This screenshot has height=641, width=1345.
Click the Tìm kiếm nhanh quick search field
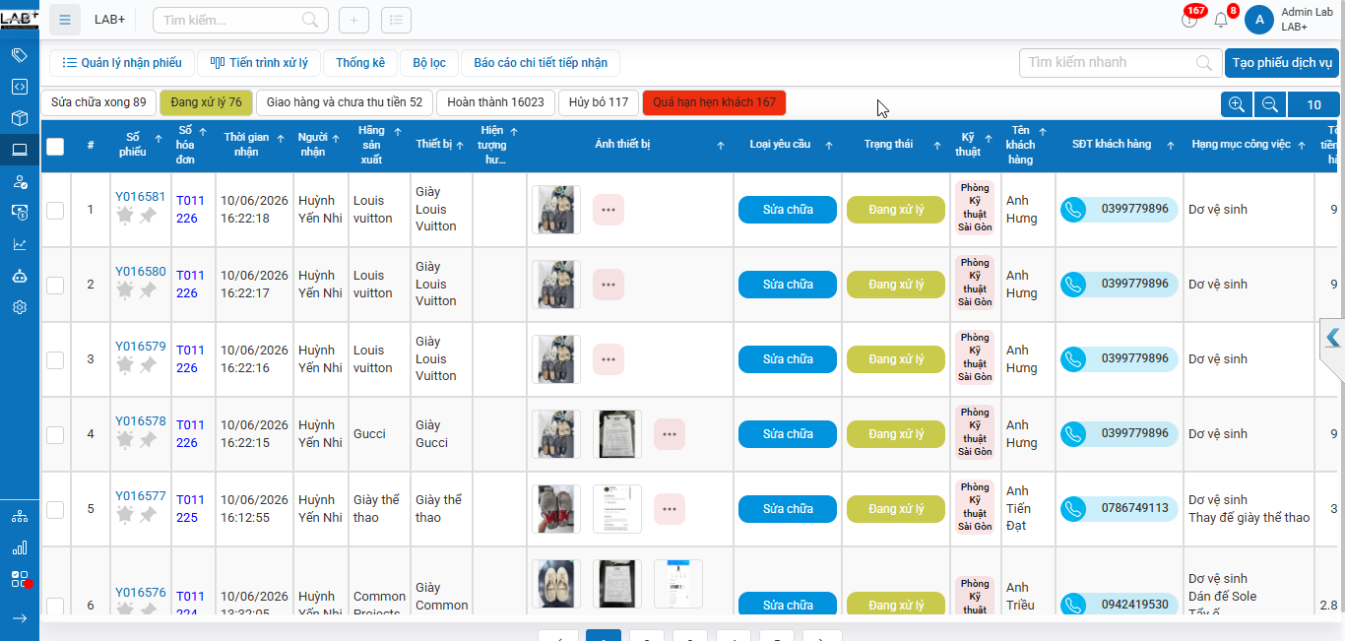pos(1121,63)
